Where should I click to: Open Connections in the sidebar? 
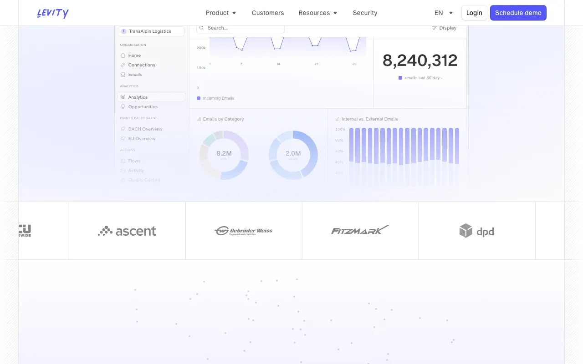click(142, 65)
